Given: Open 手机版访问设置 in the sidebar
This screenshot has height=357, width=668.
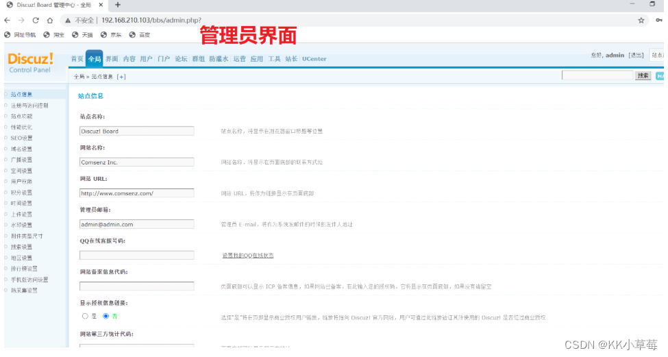Looking at the screenshot, I should tap(29, 280).
